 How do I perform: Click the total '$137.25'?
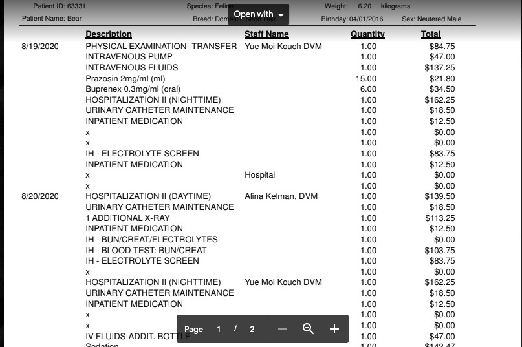pos(440,68)
